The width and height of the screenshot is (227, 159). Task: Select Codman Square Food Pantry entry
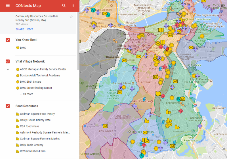tap(37, 114)
